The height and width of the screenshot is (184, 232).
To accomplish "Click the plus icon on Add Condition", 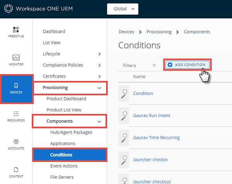I will tap(170, 65).
